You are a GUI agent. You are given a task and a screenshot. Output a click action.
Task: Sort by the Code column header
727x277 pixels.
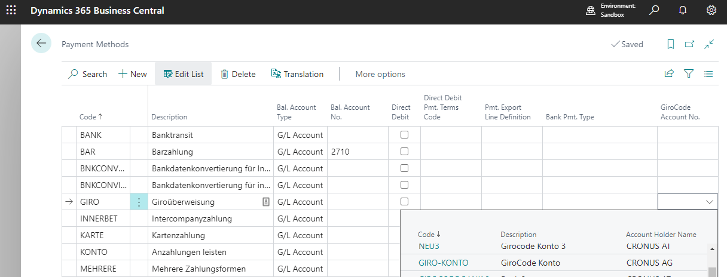[90, 117]
